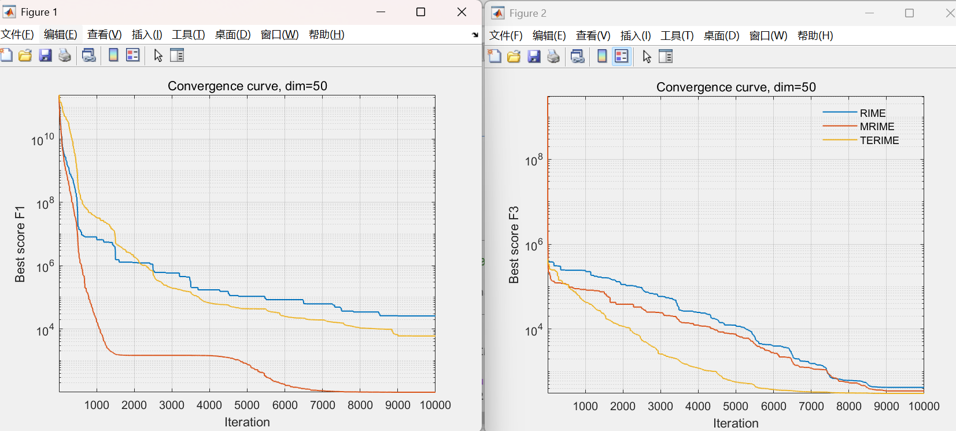Open the 文件(F) menu in Figure 1

click(x=17, y=35)
